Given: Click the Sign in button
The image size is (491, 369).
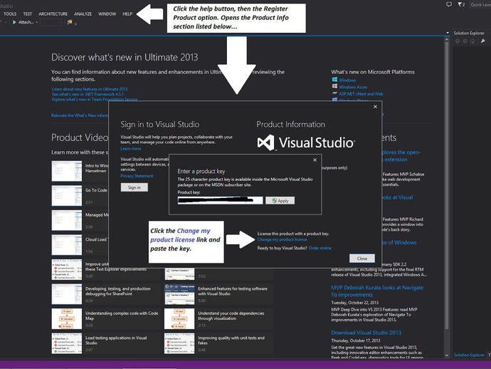Looking at the screenshot, I should pos(134,187).
